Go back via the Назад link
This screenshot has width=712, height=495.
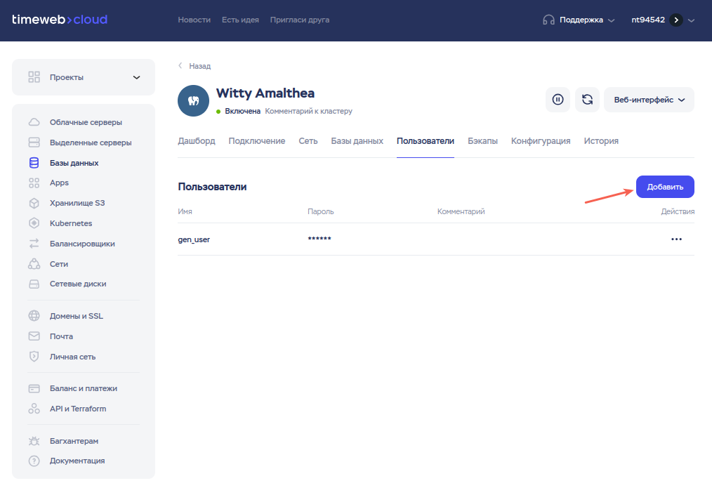click(x=195, y=66)
